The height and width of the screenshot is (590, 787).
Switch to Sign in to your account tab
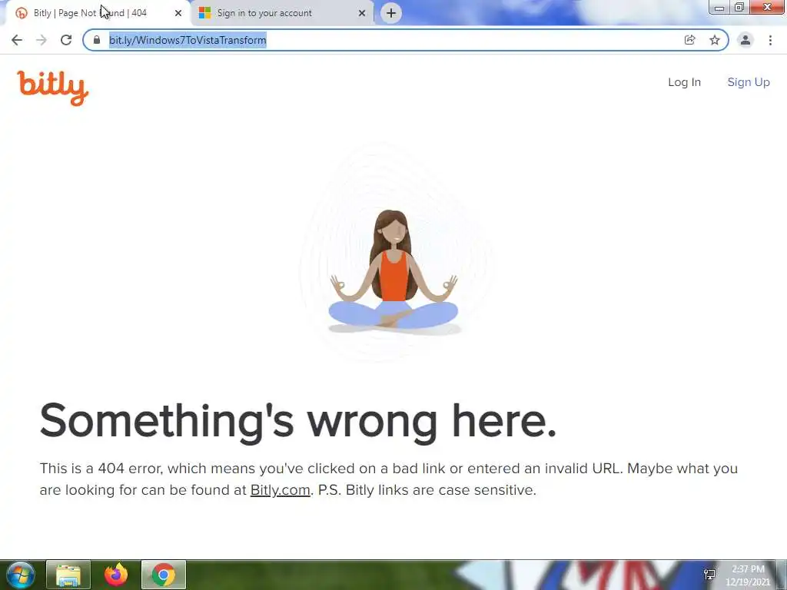(x=282, y=13)
